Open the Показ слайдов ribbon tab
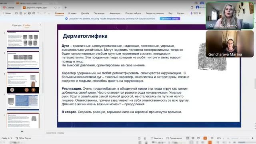 (x=133, y=13)
